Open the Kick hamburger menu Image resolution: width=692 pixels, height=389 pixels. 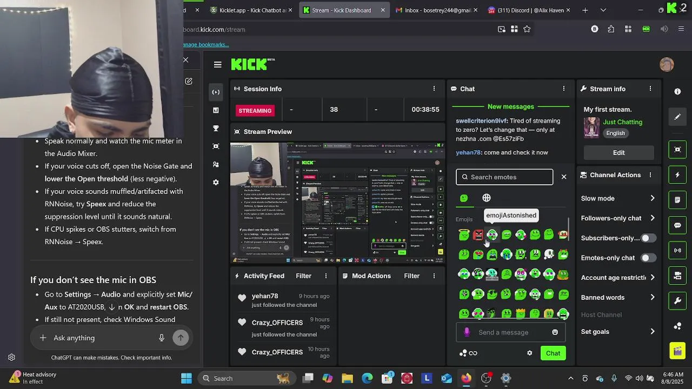(217, 65)
